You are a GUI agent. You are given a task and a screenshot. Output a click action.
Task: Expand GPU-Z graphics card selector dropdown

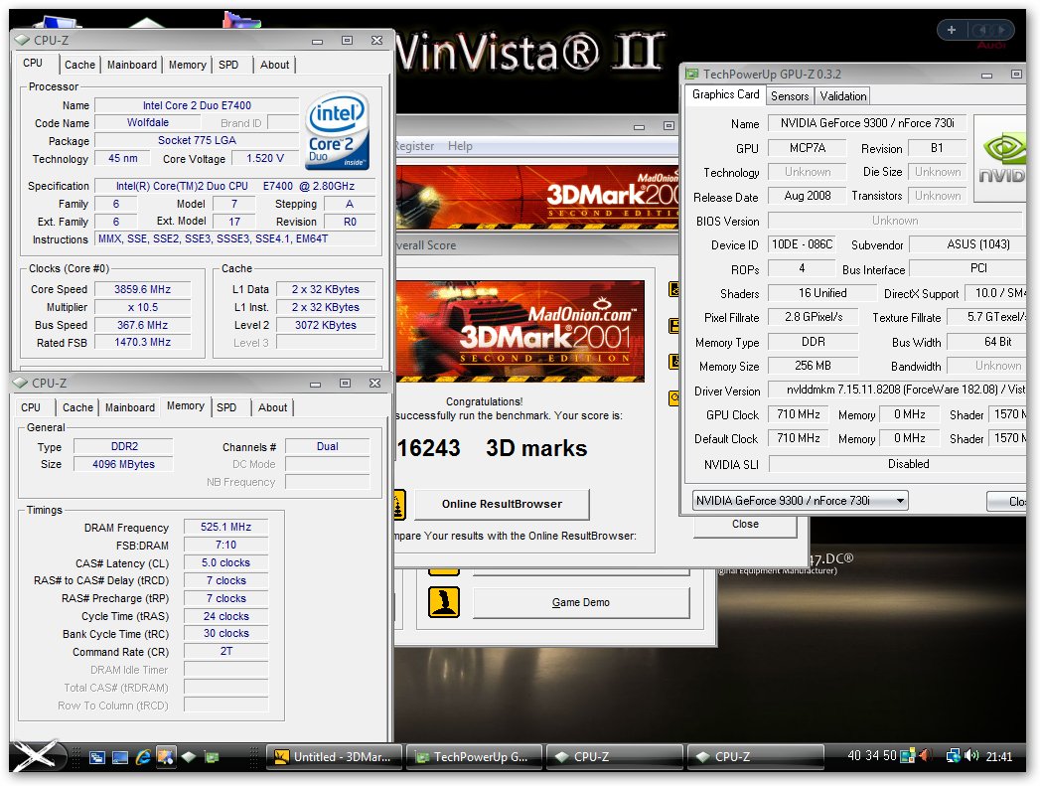900,501
